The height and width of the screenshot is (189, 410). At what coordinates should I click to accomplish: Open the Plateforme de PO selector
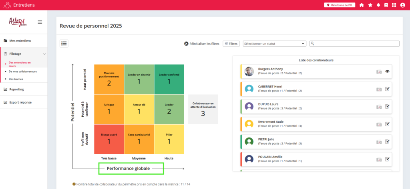[x=340, y=5]
